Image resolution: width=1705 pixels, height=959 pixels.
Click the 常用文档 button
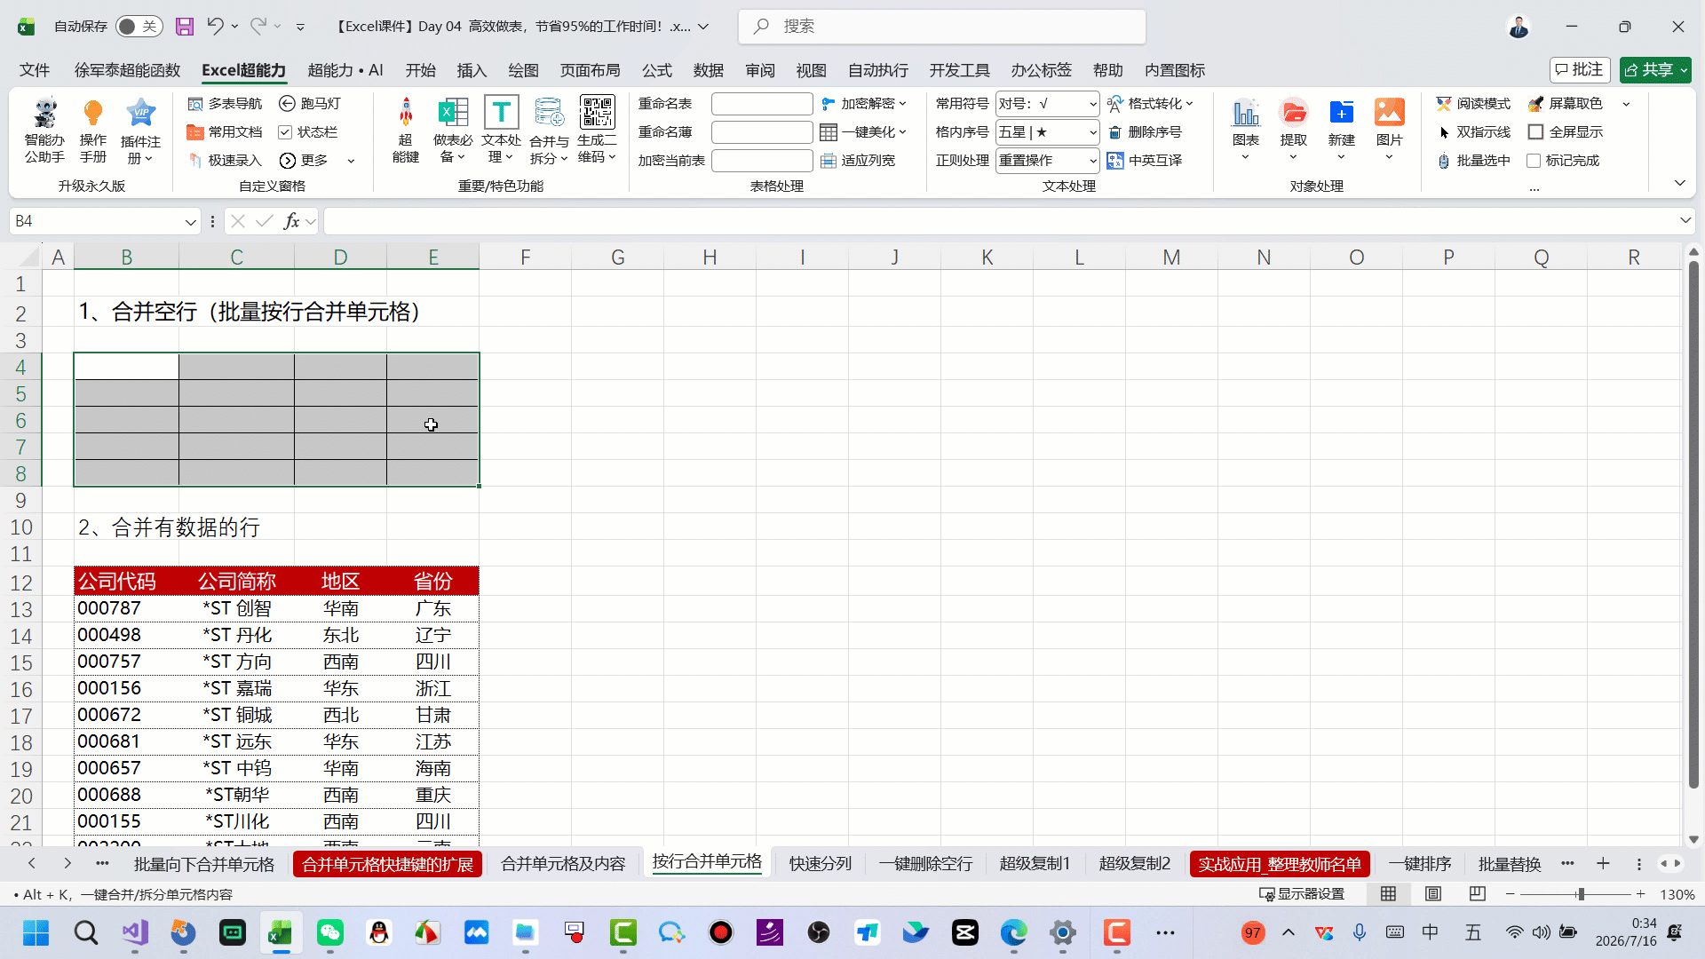tap(225, 132)
